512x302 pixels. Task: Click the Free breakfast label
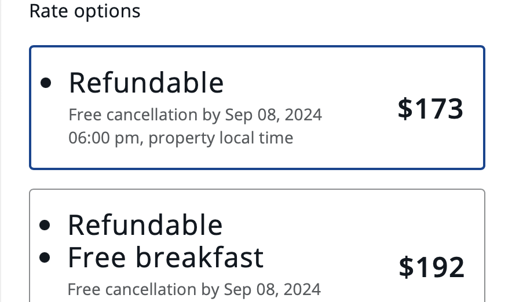[x=166, y=257]
